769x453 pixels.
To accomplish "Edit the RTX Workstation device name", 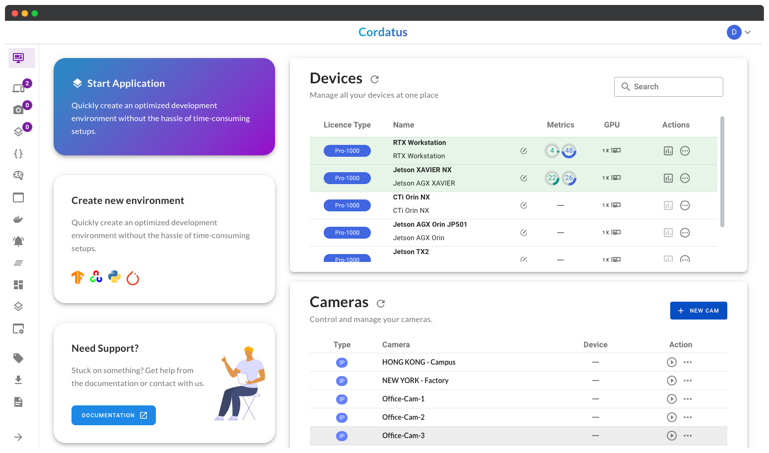I will coord(524,151).
